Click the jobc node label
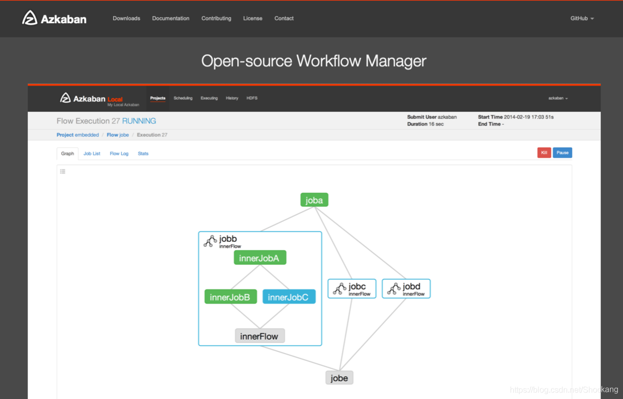 click(357, 286)
